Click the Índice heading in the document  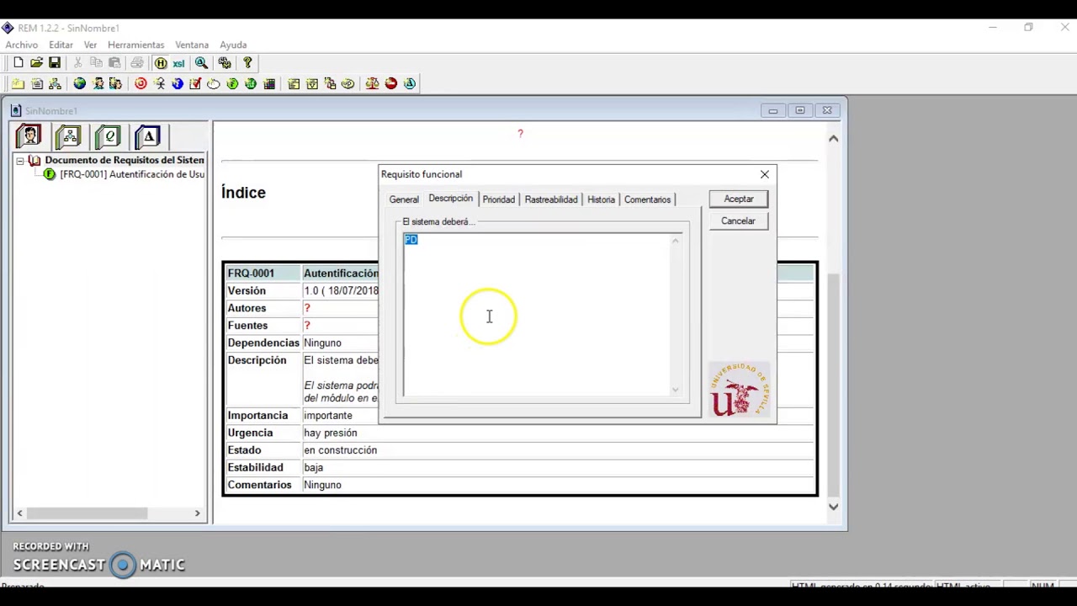[243, 193]
